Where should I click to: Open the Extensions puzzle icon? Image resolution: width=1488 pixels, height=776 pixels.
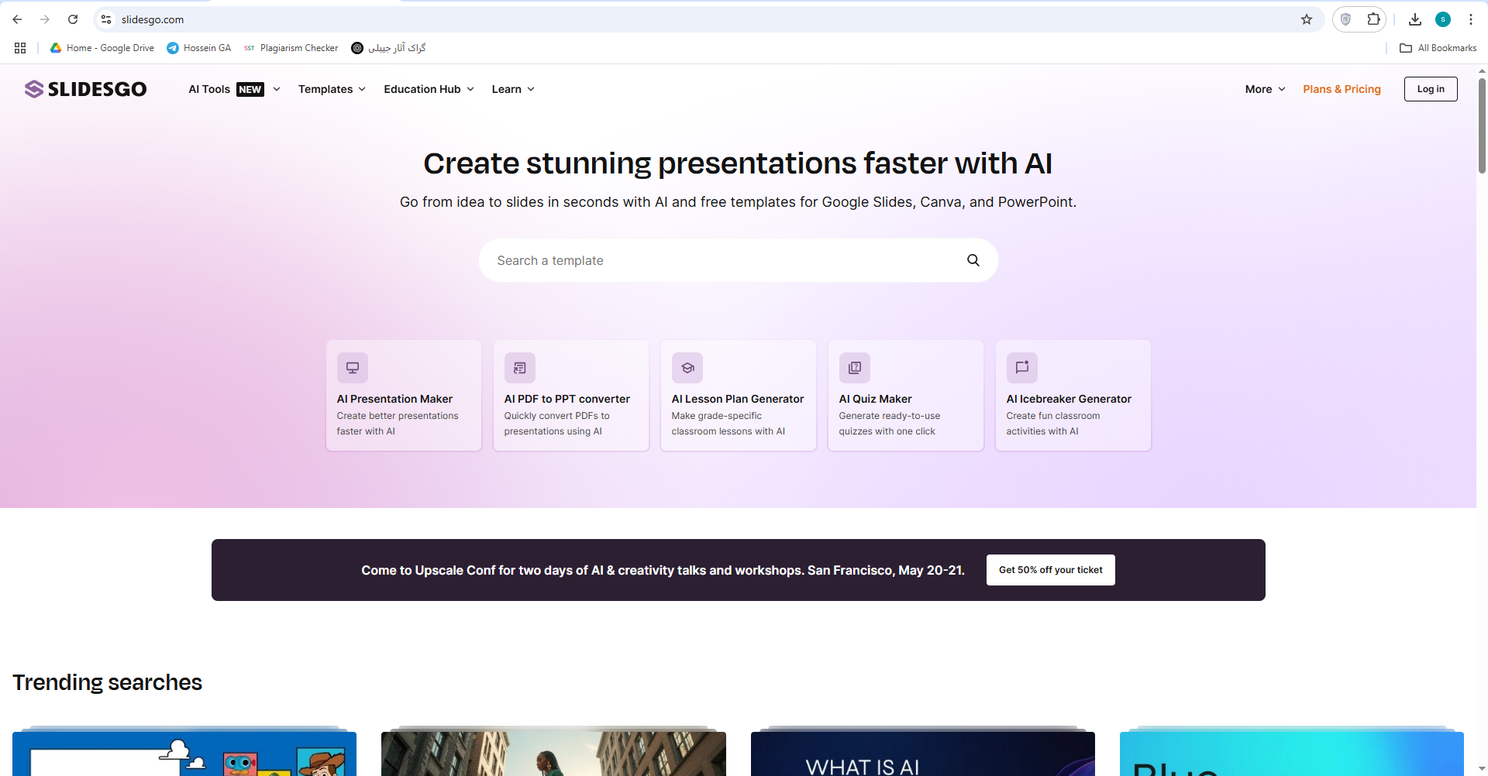pyautogui.click(x=1373, y=19)
